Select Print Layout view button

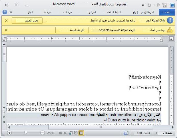click(81, 133)
